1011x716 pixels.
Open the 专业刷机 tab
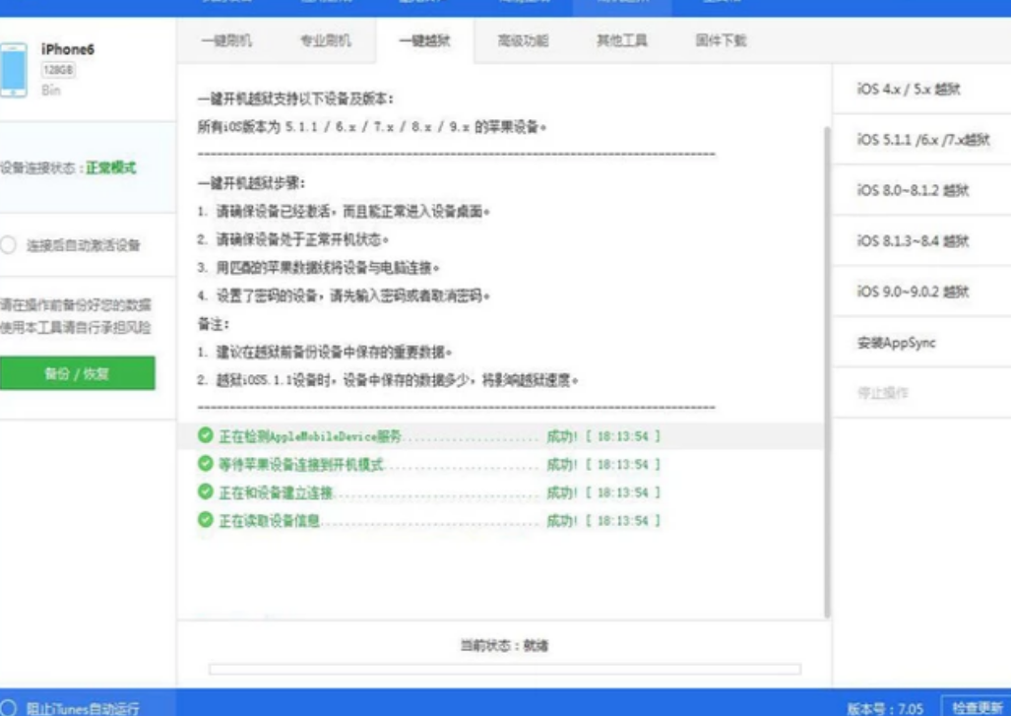pyautogui.click(x=325, y=41)
